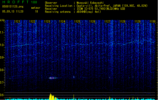Image resolution: width=158 pixels, height=100 pixels.
Task: Click the 'Observer' field label
Action: pos(51,3)
